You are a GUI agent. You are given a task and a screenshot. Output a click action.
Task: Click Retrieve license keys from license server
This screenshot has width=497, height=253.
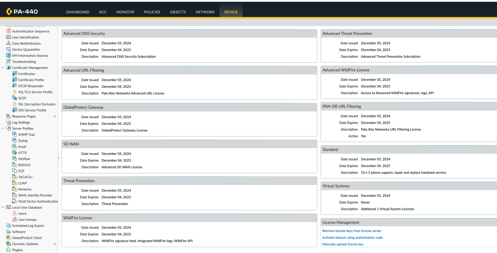tap(352, 231)
